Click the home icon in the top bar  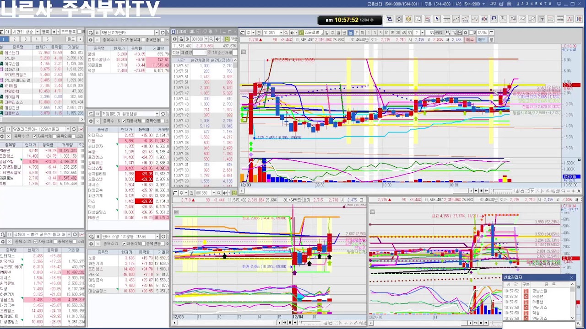click(509, 4)
